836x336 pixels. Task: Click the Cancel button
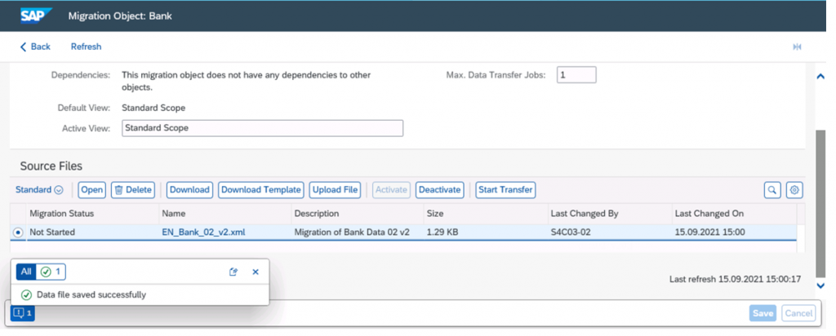[798, 313]
